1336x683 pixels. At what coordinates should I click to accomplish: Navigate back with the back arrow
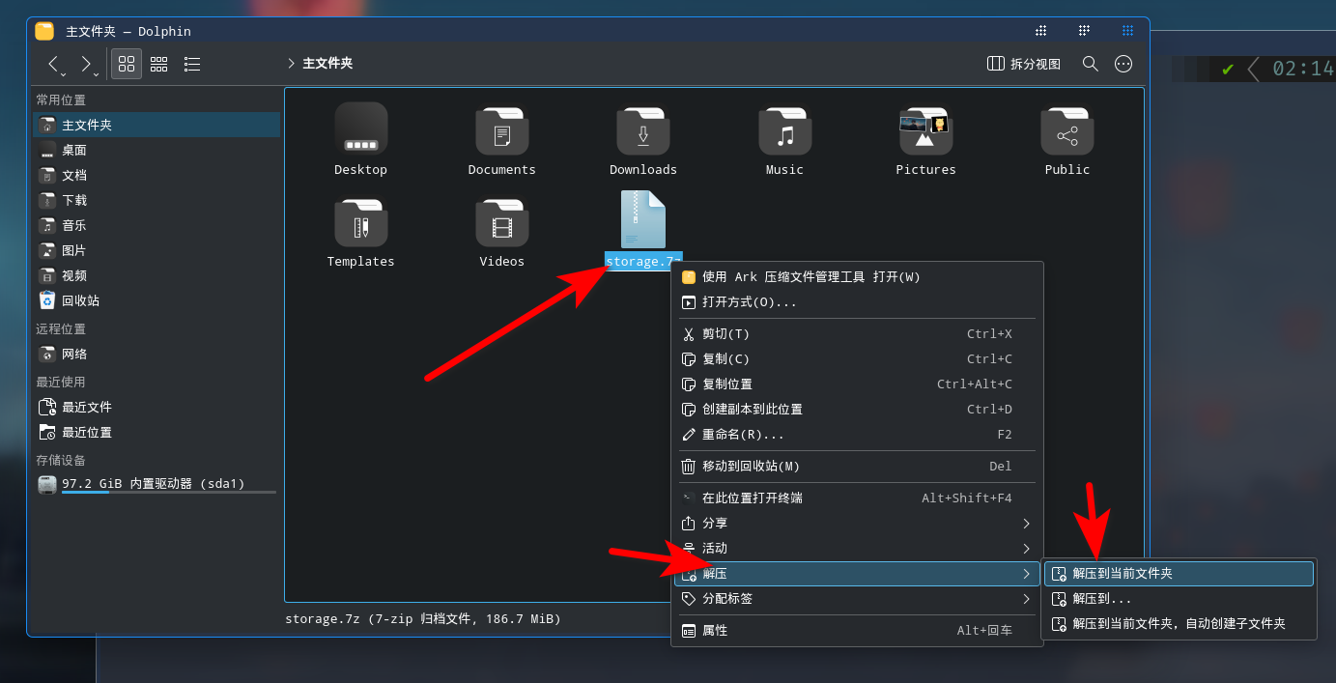53,64
